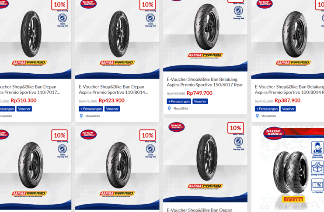Click Shop&Bike seller name under Rp749.700
324x212 pixels.
point(181,109)
